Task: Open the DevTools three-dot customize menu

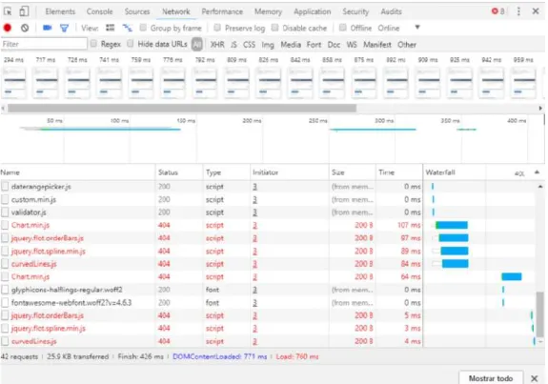Action: tap(518, 11)
